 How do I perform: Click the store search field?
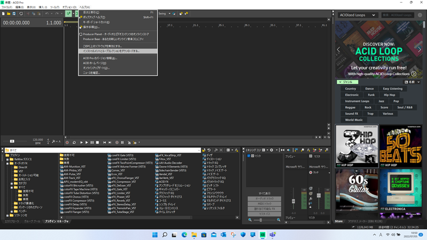click(398, 15)
